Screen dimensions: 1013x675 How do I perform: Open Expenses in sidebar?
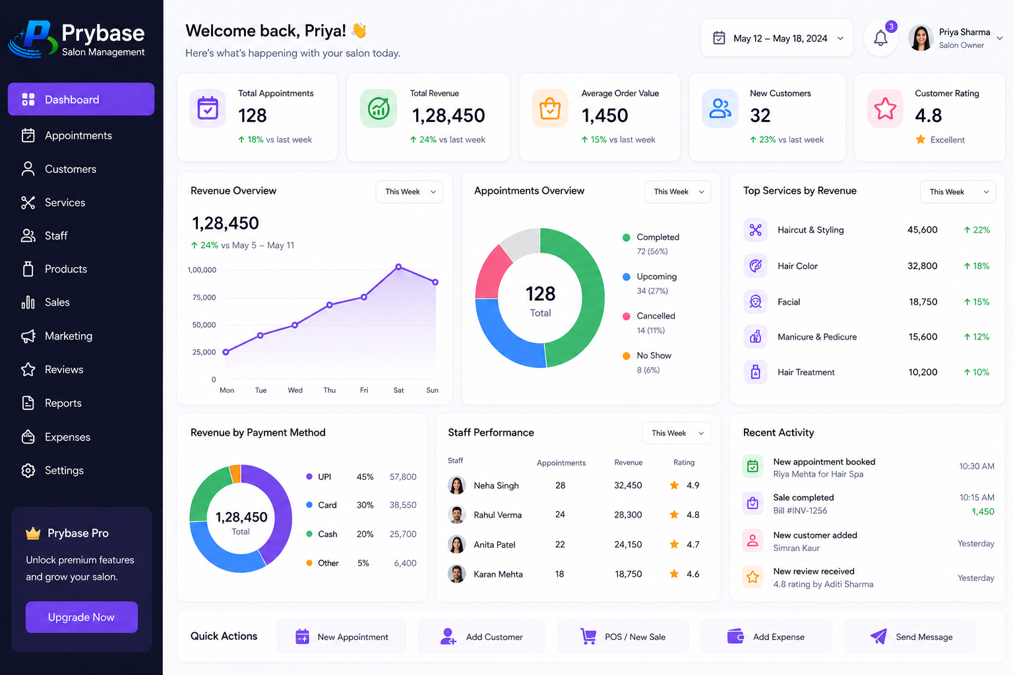(81, 437)
